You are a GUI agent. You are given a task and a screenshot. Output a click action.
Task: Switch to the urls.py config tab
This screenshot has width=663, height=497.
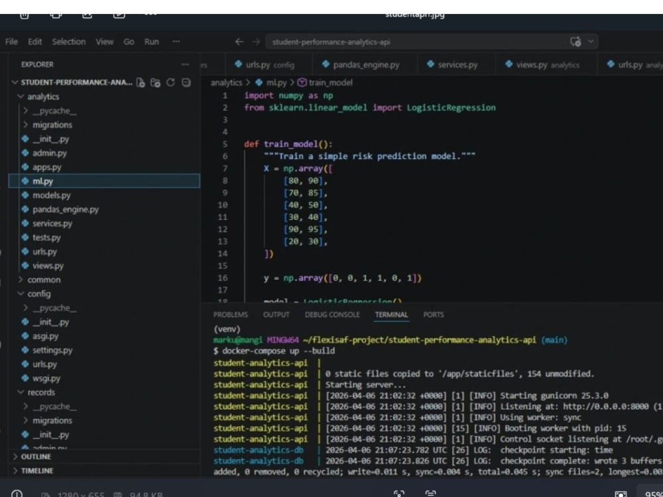pyautogui.click(x=269, y=65)
